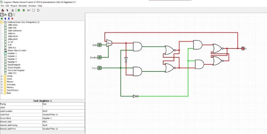Pick the green round output pin tool
The width and height of the screenshot is (267, 134).
(x=24, y=10)
